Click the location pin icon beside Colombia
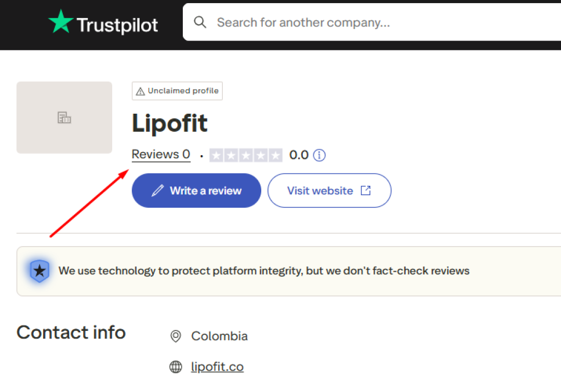The image size is (561, 392). [176, 336]
